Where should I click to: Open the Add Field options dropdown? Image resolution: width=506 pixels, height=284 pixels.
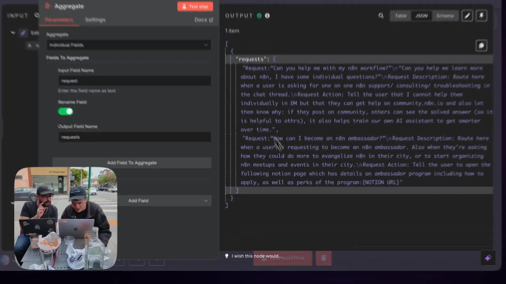(164, 201)
